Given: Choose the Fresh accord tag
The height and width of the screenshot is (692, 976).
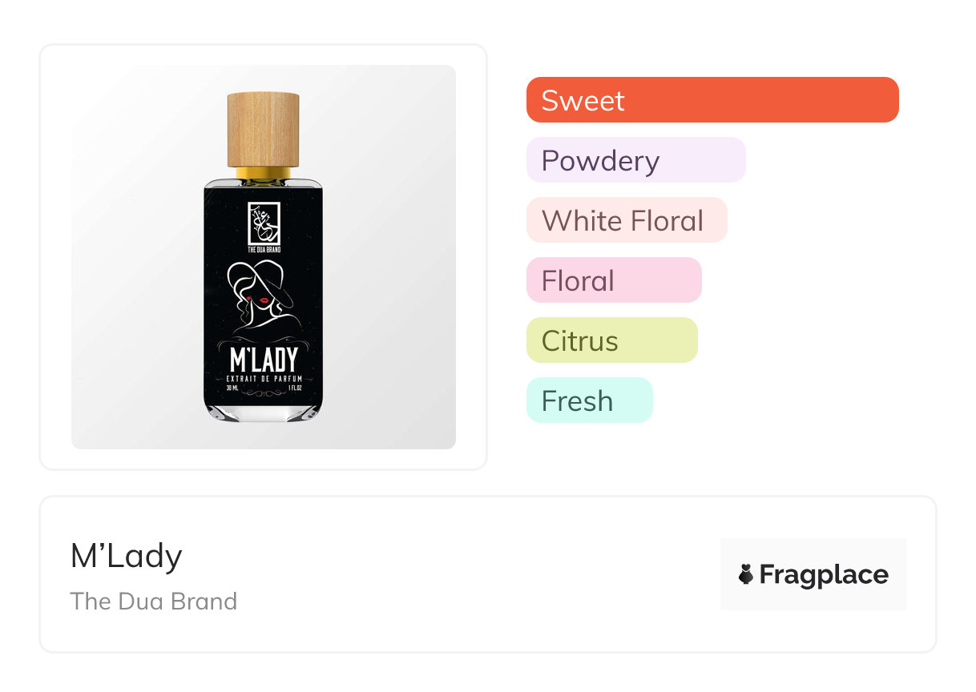Looking at the screenshot, I should pyautogui.click(x=589, y=400).
